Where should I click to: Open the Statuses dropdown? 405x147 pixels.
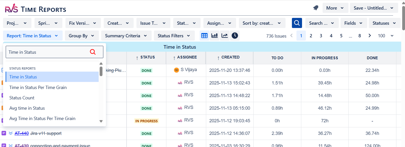[384, 23]
